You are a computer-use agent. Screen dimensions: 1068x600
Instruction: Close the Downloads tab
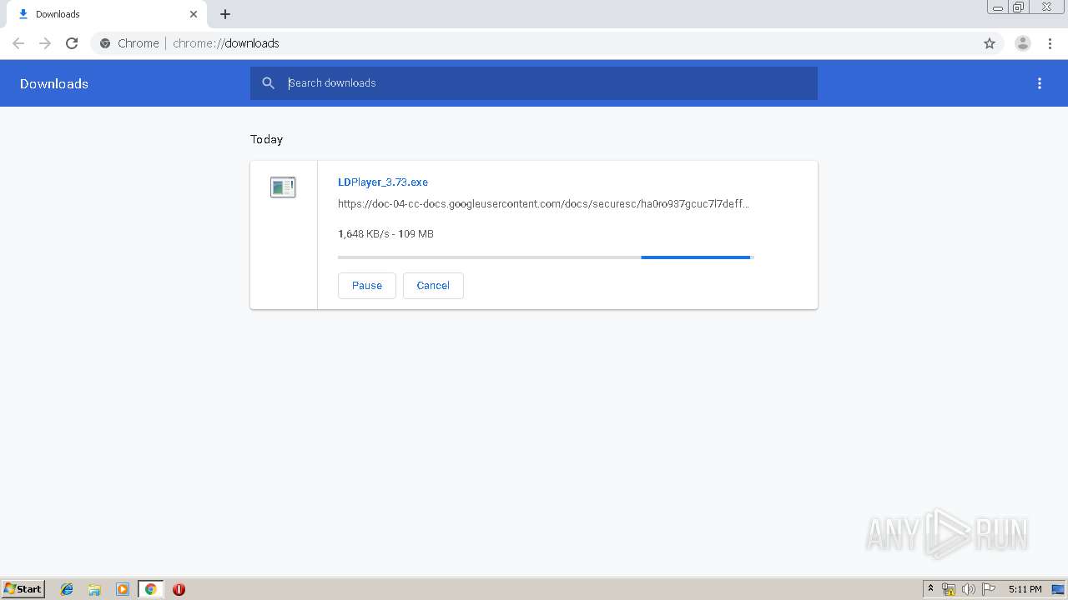pos(194,14)
